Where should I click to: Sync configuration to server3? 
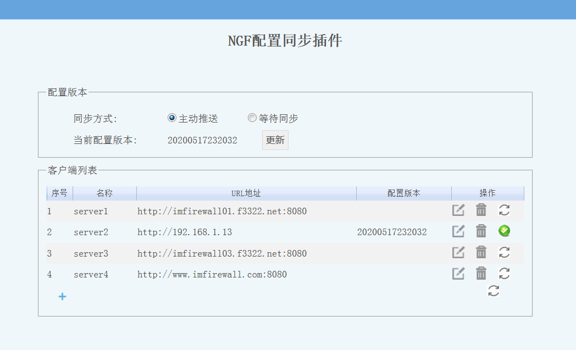(504, 252)
